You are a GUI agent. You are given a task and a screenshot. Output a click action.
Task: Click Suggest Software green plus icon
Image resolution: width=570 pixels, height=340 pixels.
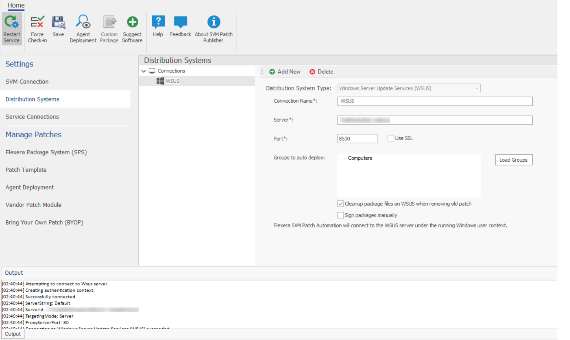point(132,22)
